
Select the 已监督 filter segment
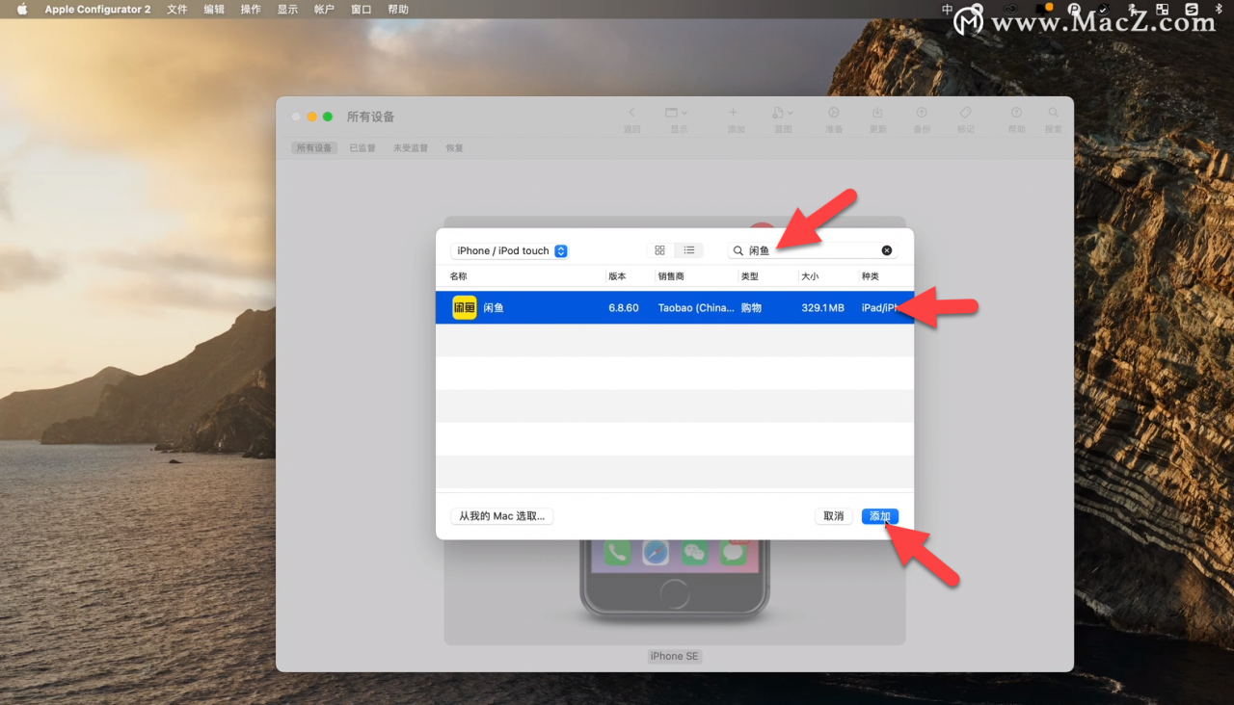click(x=362, y=147)
